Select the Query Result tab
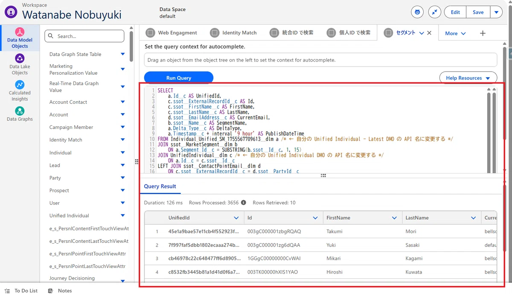 (x=160, y=186)
